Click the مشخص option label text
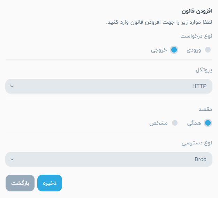 click(x=159, y=123)
